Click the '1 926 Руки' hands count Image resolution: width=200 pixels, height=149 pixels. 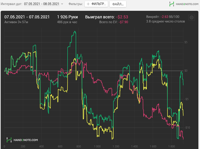[67, 17]
